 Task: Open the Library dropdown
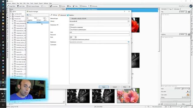pos(99,21)
